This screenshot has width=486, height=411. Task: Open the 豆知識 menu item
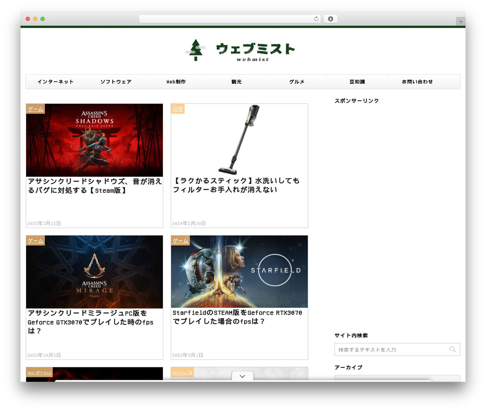[357, 82]
